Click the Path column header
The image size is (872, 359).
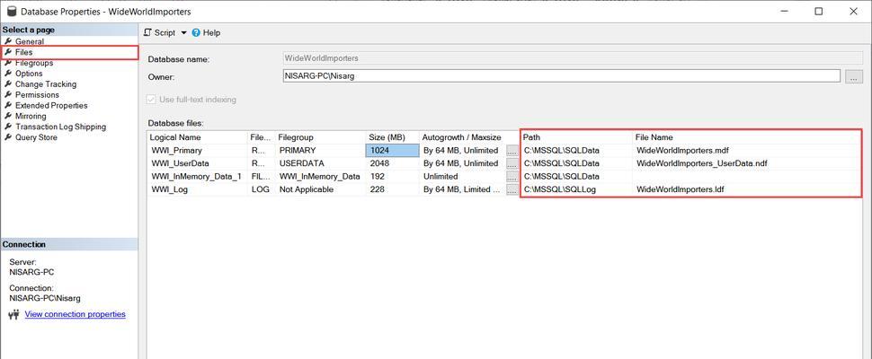577,137
